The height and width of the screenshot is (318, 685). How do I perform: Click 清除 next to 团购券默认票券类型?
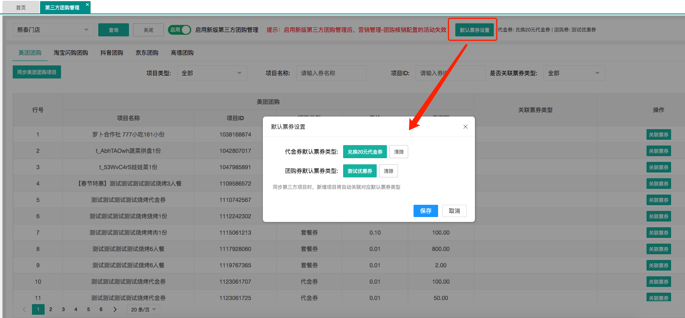tap(389, 171)
